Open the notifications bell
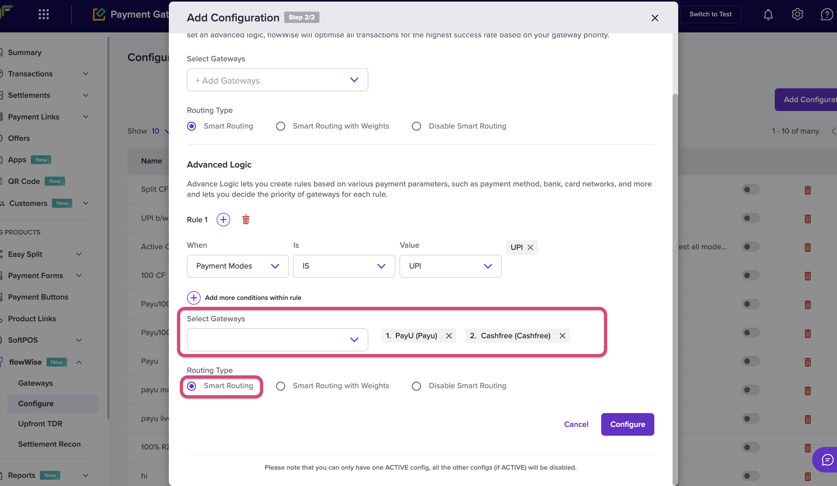 point(768,14)
